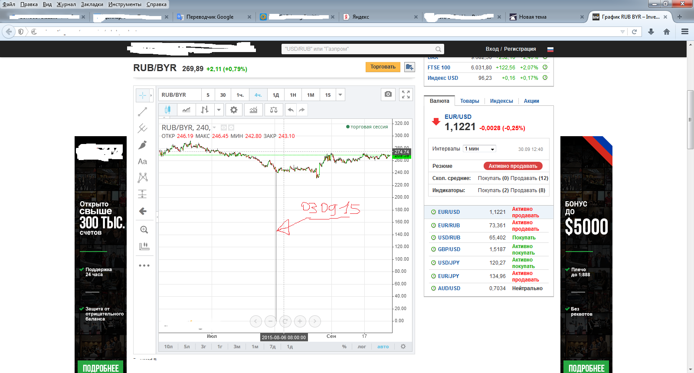Set range to 3м
Screen dimensions: 694x373
tap(237, 347)
